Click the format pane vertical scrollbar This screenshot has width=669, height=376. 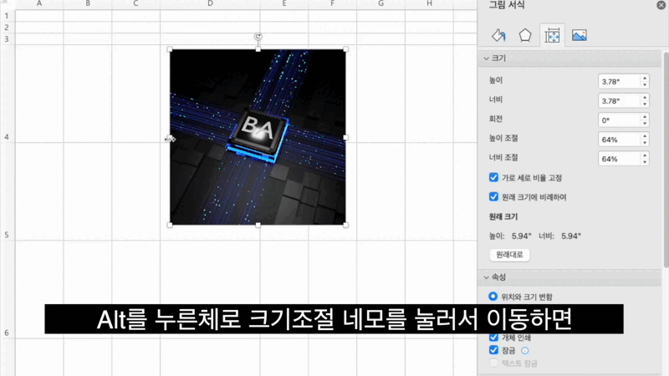tap(666, 160)
